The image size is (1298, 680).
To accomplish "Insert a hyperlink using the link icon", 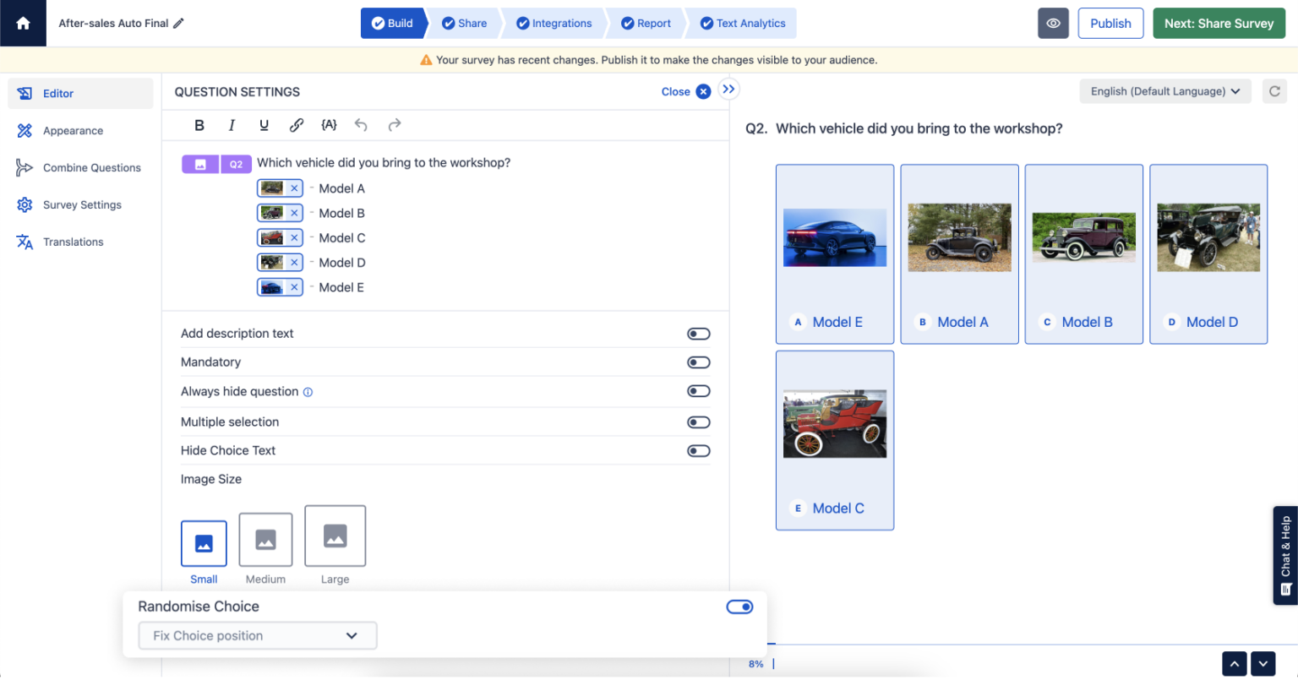I will click(x=297, y=124).
